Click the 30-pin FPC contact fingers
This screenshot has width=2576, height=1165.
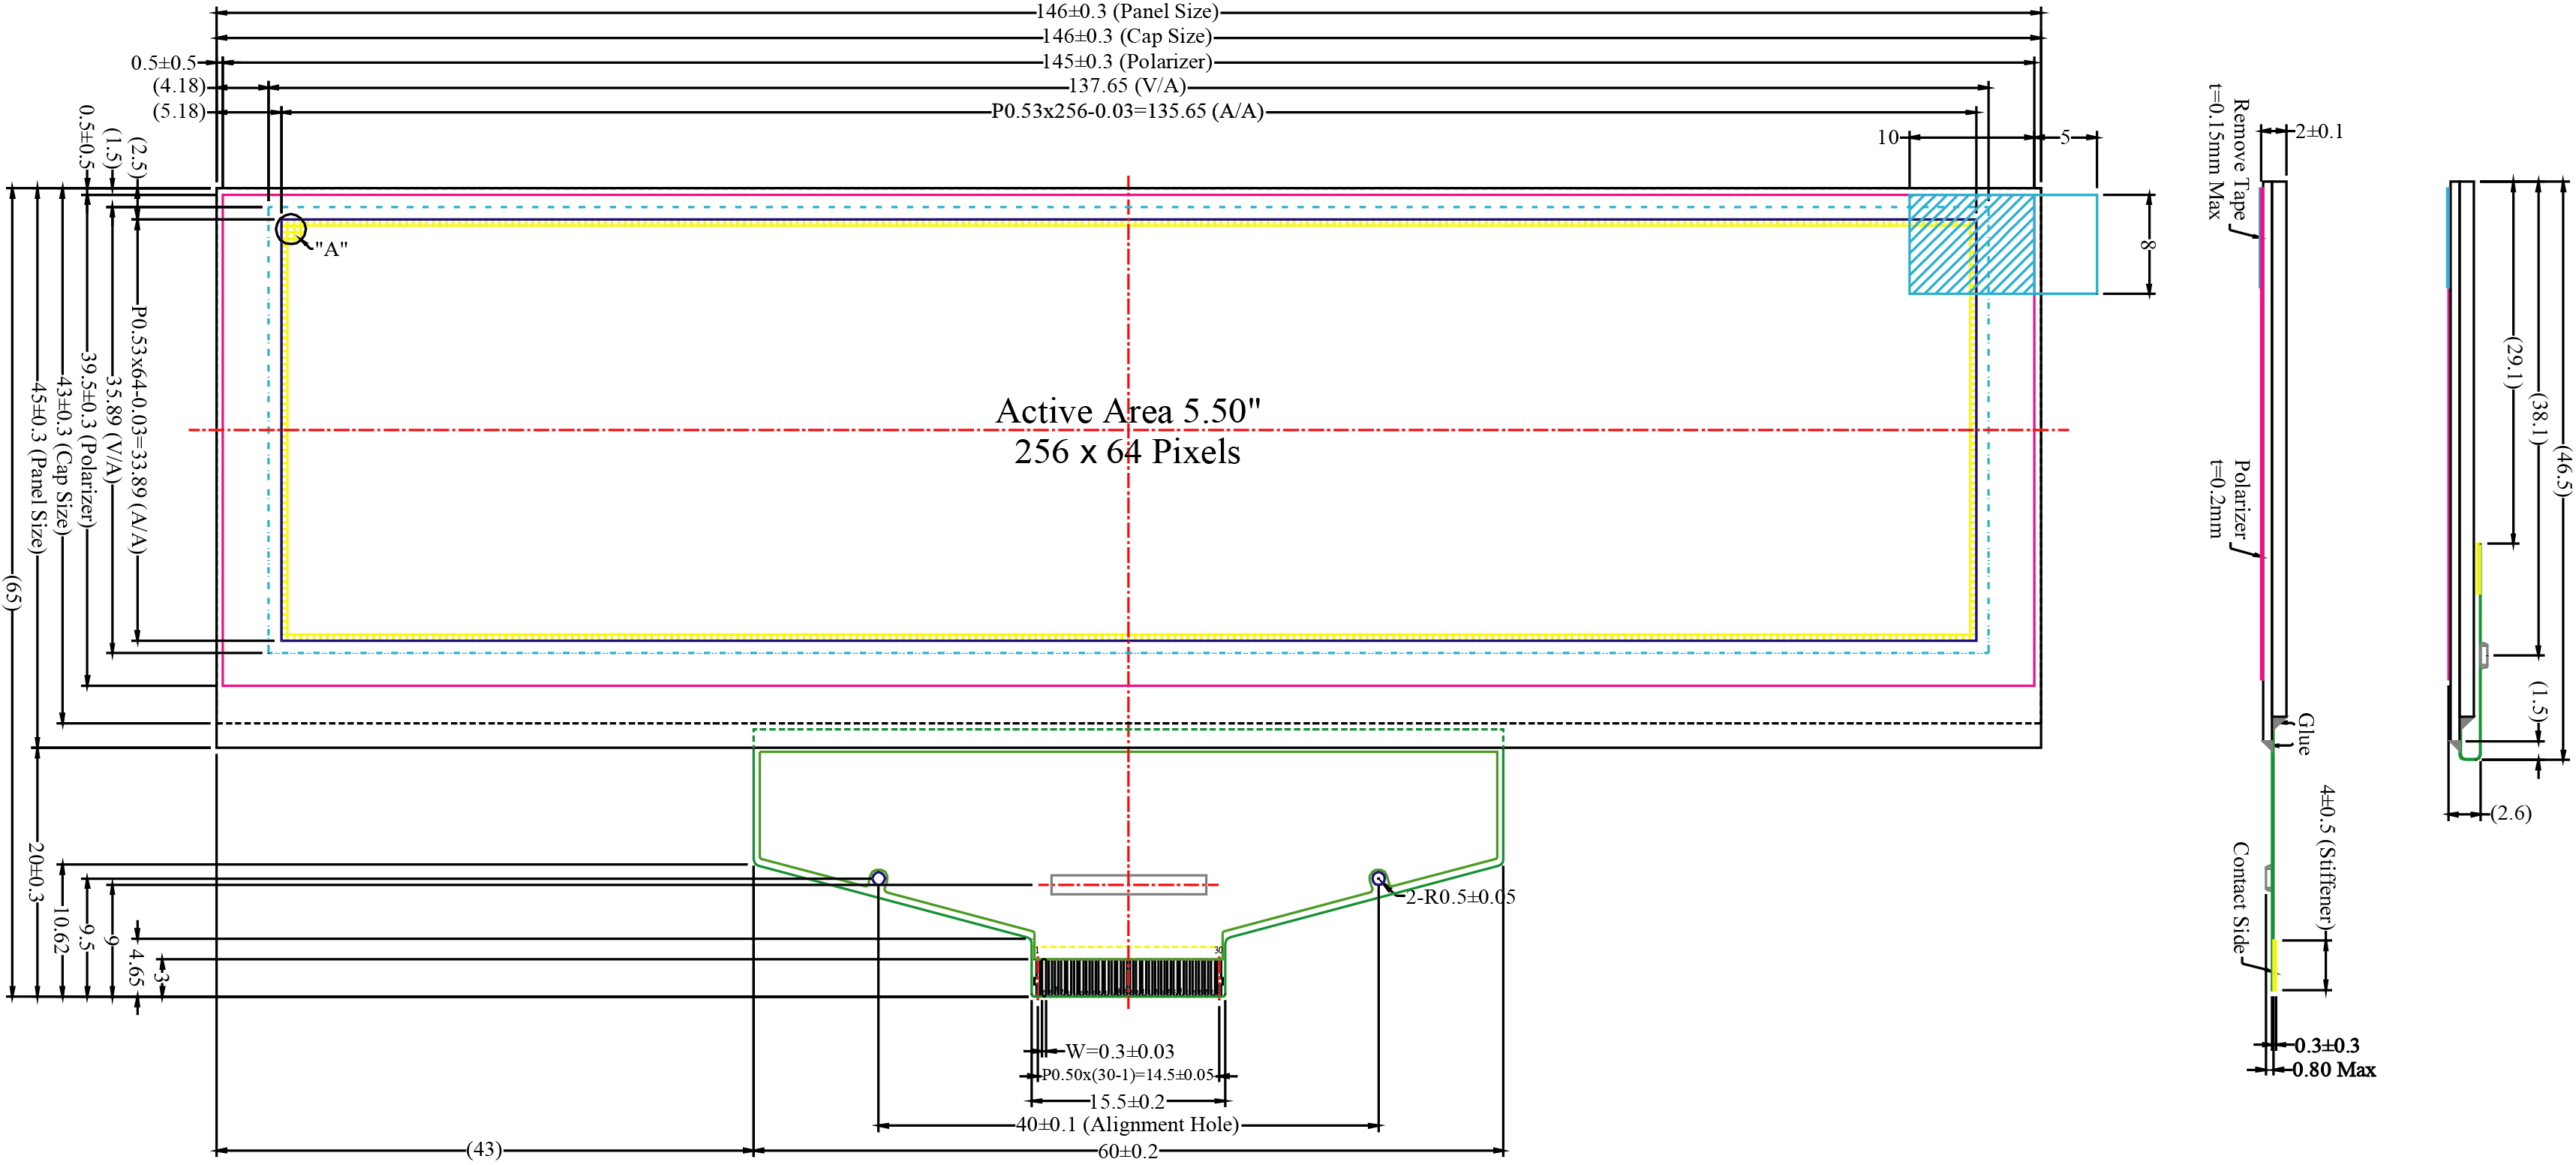coord(1128,977)
